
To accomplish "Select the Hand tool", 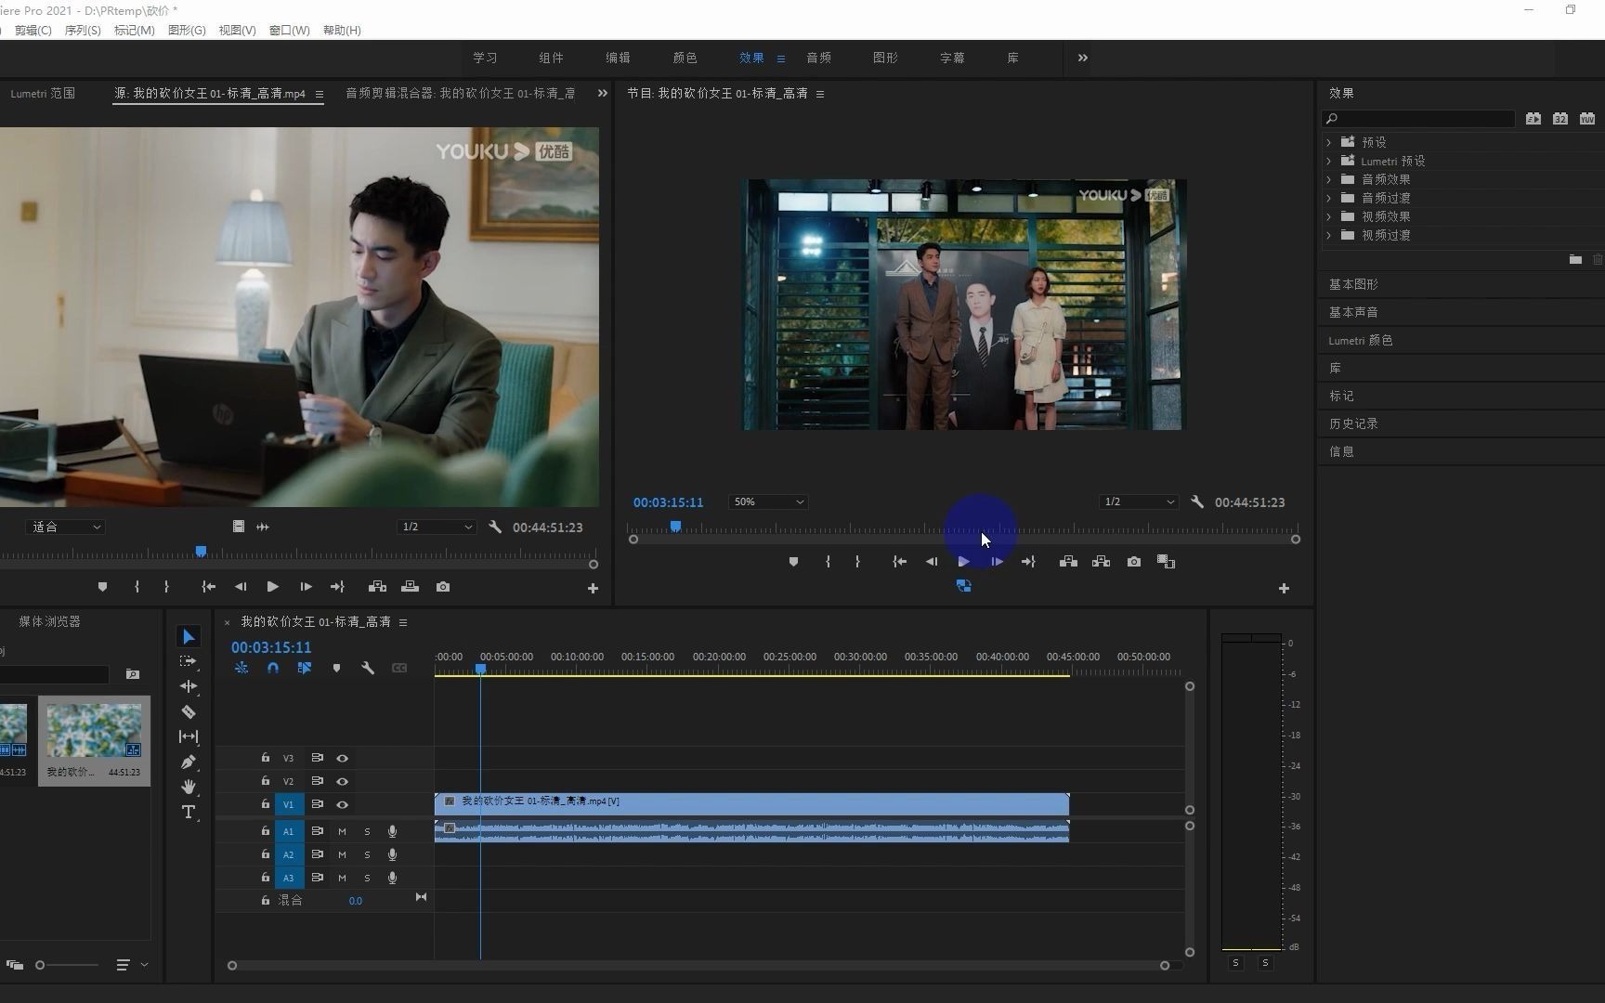I will (189, 787).
